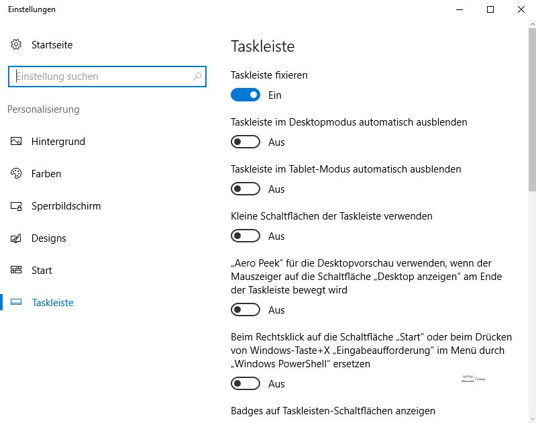Open the Farben personalization page
The width and height of the screenshot is (536, 423).
pyautogui.click(x=46, y=174)
